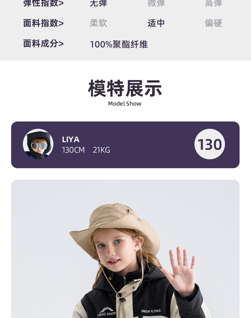Click the model name LIYA
Image resolution: width=251 pixels, height=318 pixels.
pyautogui.click(x=71, y=139)
